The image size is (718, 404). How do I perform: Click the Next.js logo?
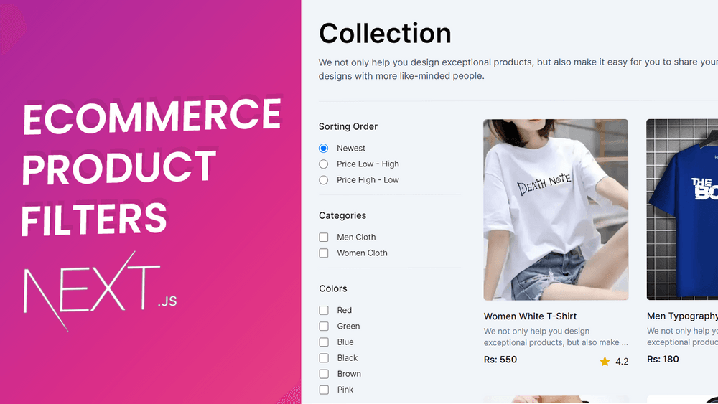click(x=100, y=290)
